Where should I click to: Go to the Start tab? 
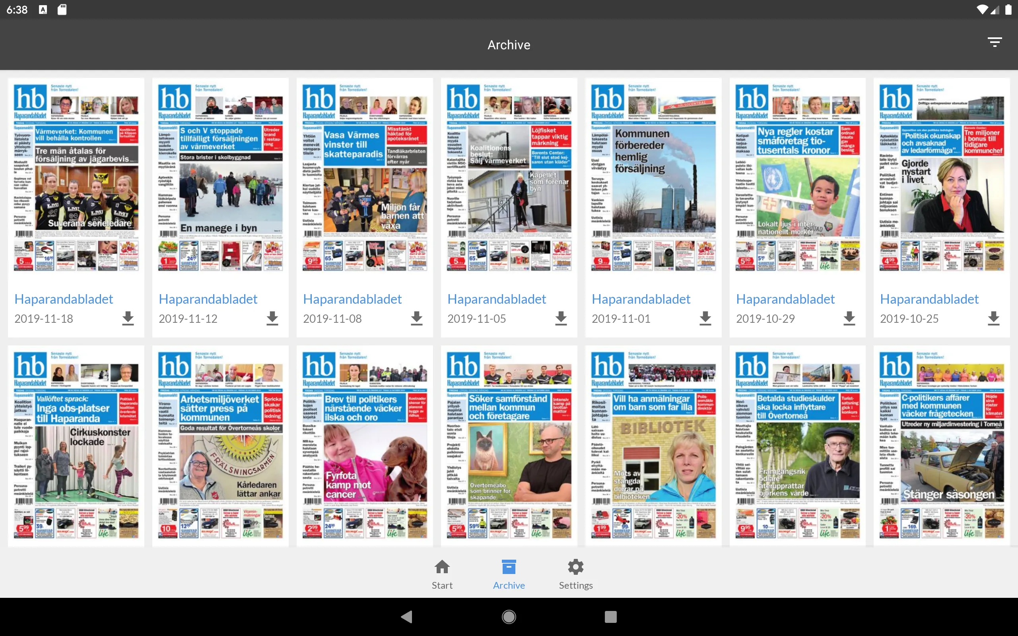pos(442,575)
